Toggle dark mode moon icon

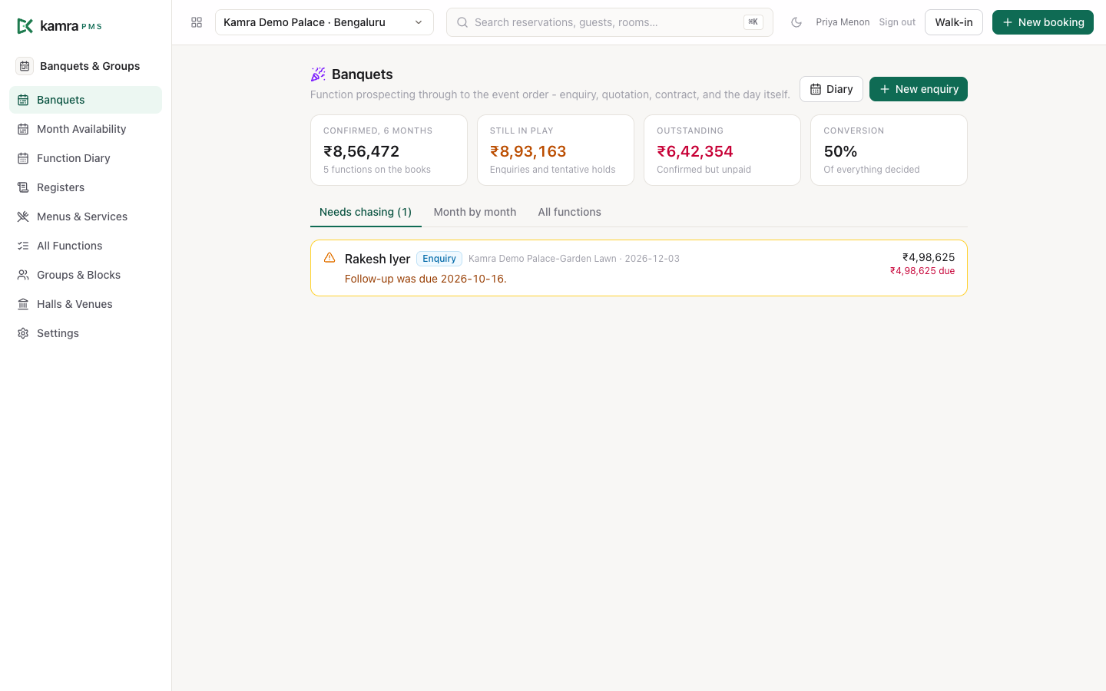(796, 22)
